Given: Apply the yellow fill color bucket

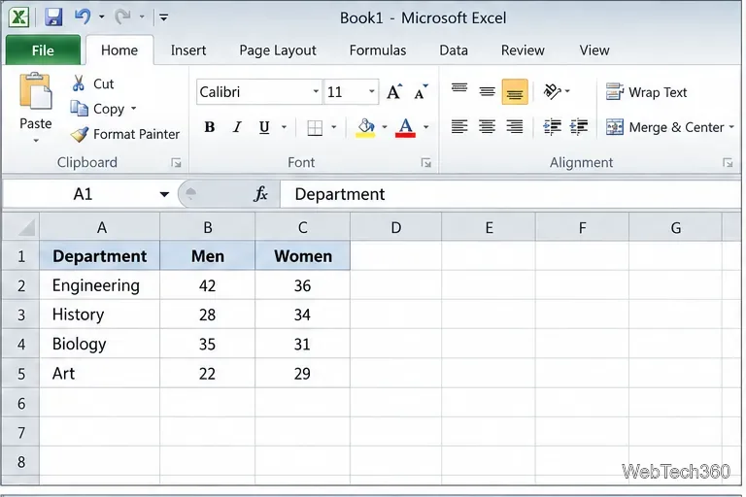Looking at the screenshot, I should tap(365, 127).
